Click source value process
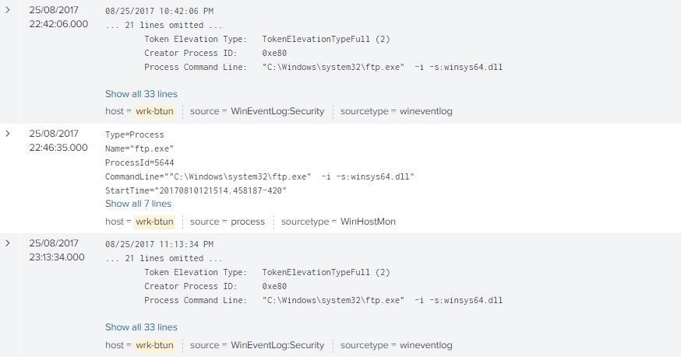 pos(248,222)
